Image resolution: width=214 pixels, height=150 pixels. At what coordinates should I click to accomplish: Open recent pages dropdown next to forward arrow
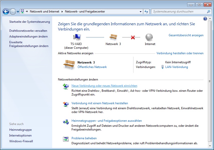coord(18,12)
